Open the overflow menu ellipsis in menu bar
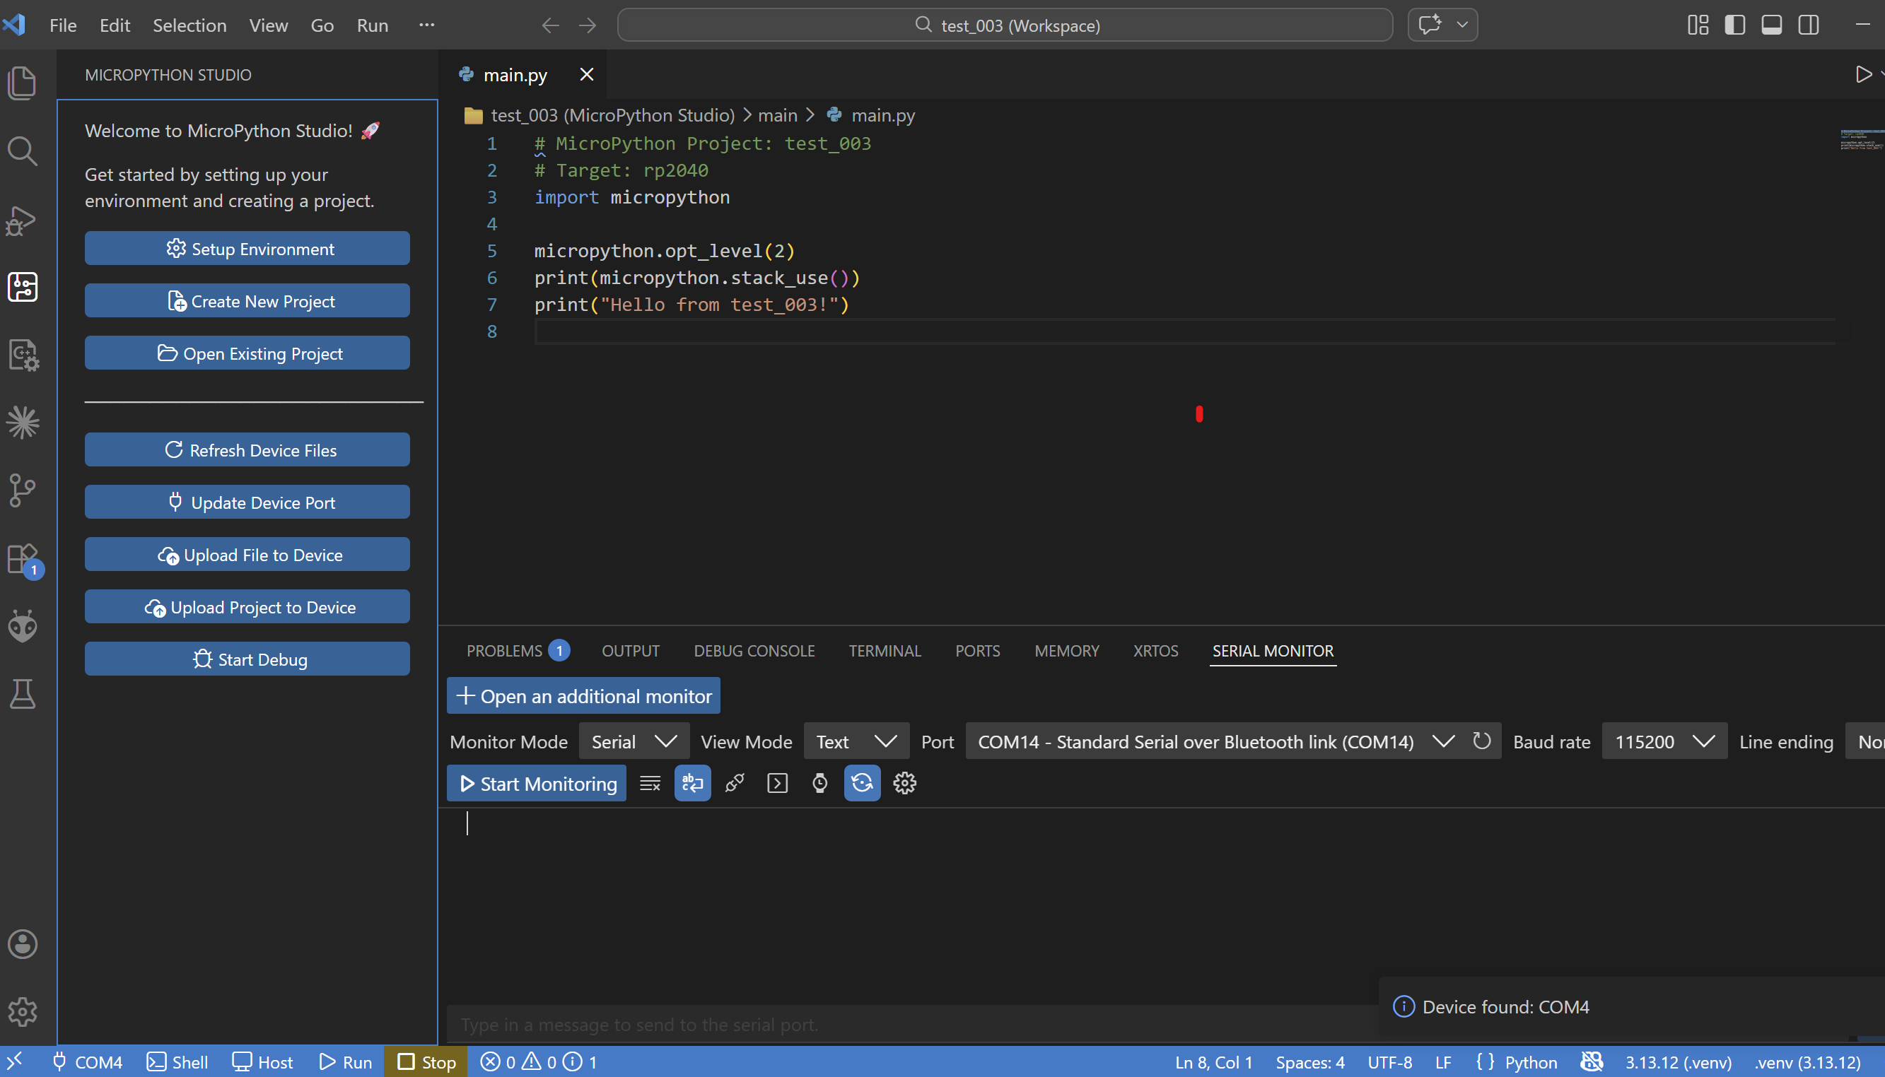 click(x=426, y=25)
